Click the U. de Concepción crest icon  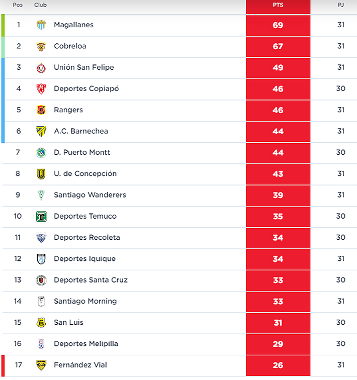[41, 174]
